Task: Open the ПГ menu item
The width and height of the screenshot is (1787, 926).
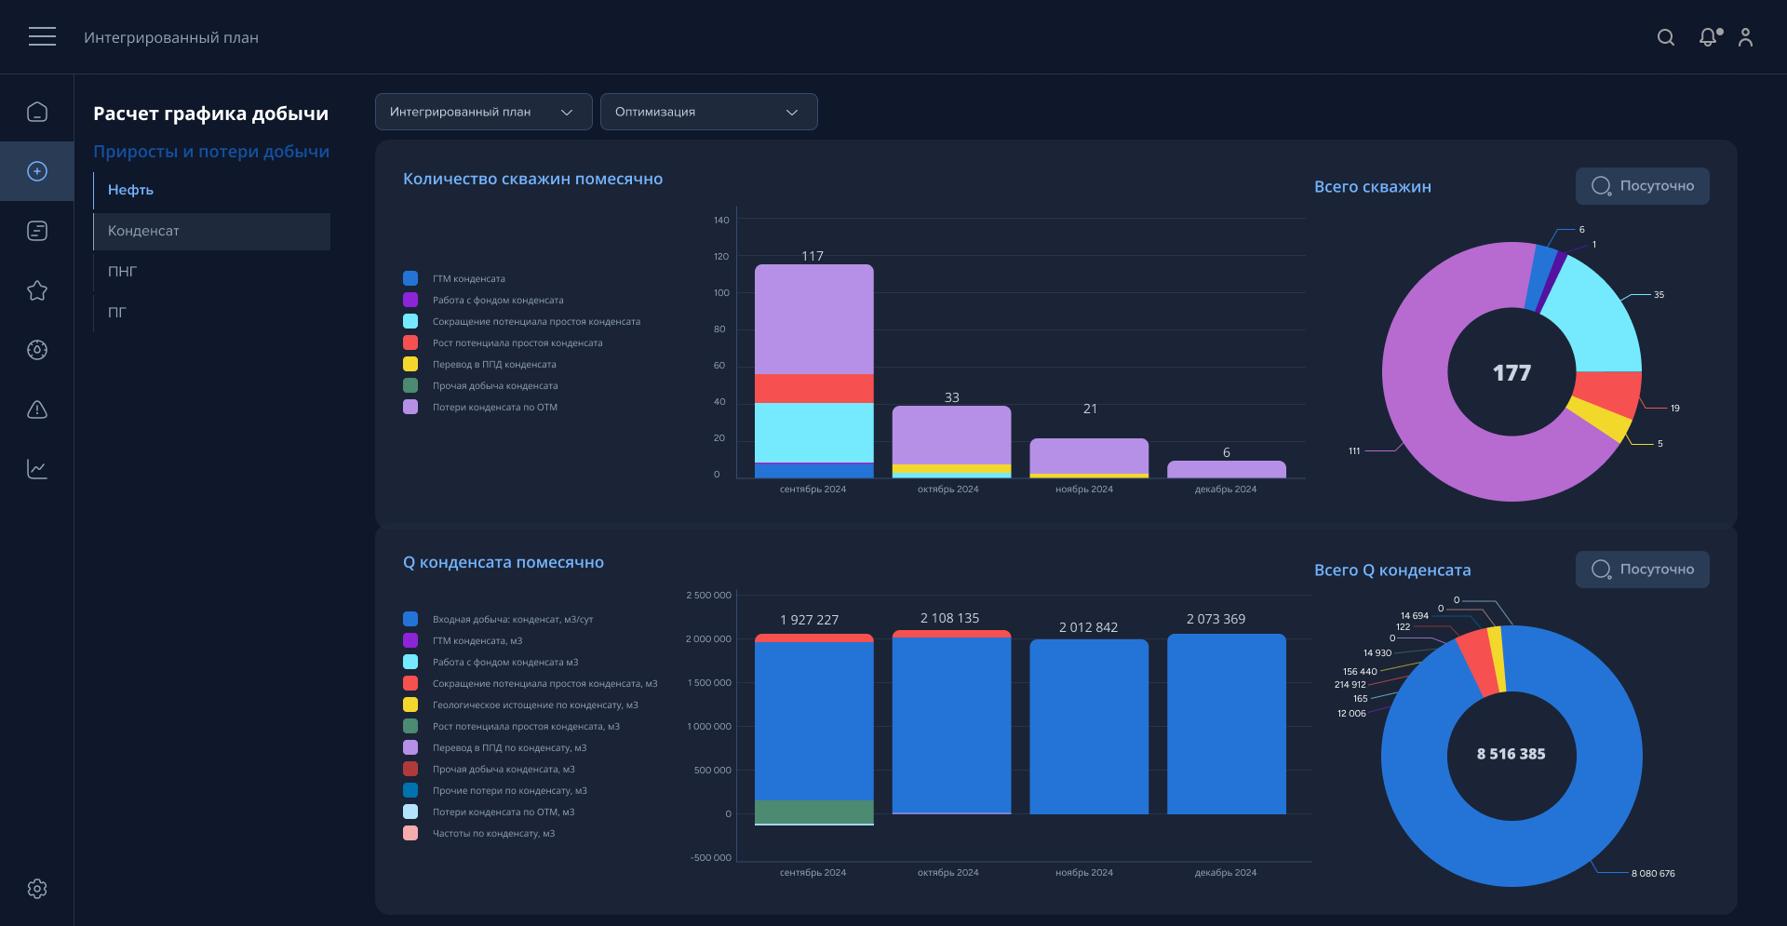Action: tap(117, 313)
